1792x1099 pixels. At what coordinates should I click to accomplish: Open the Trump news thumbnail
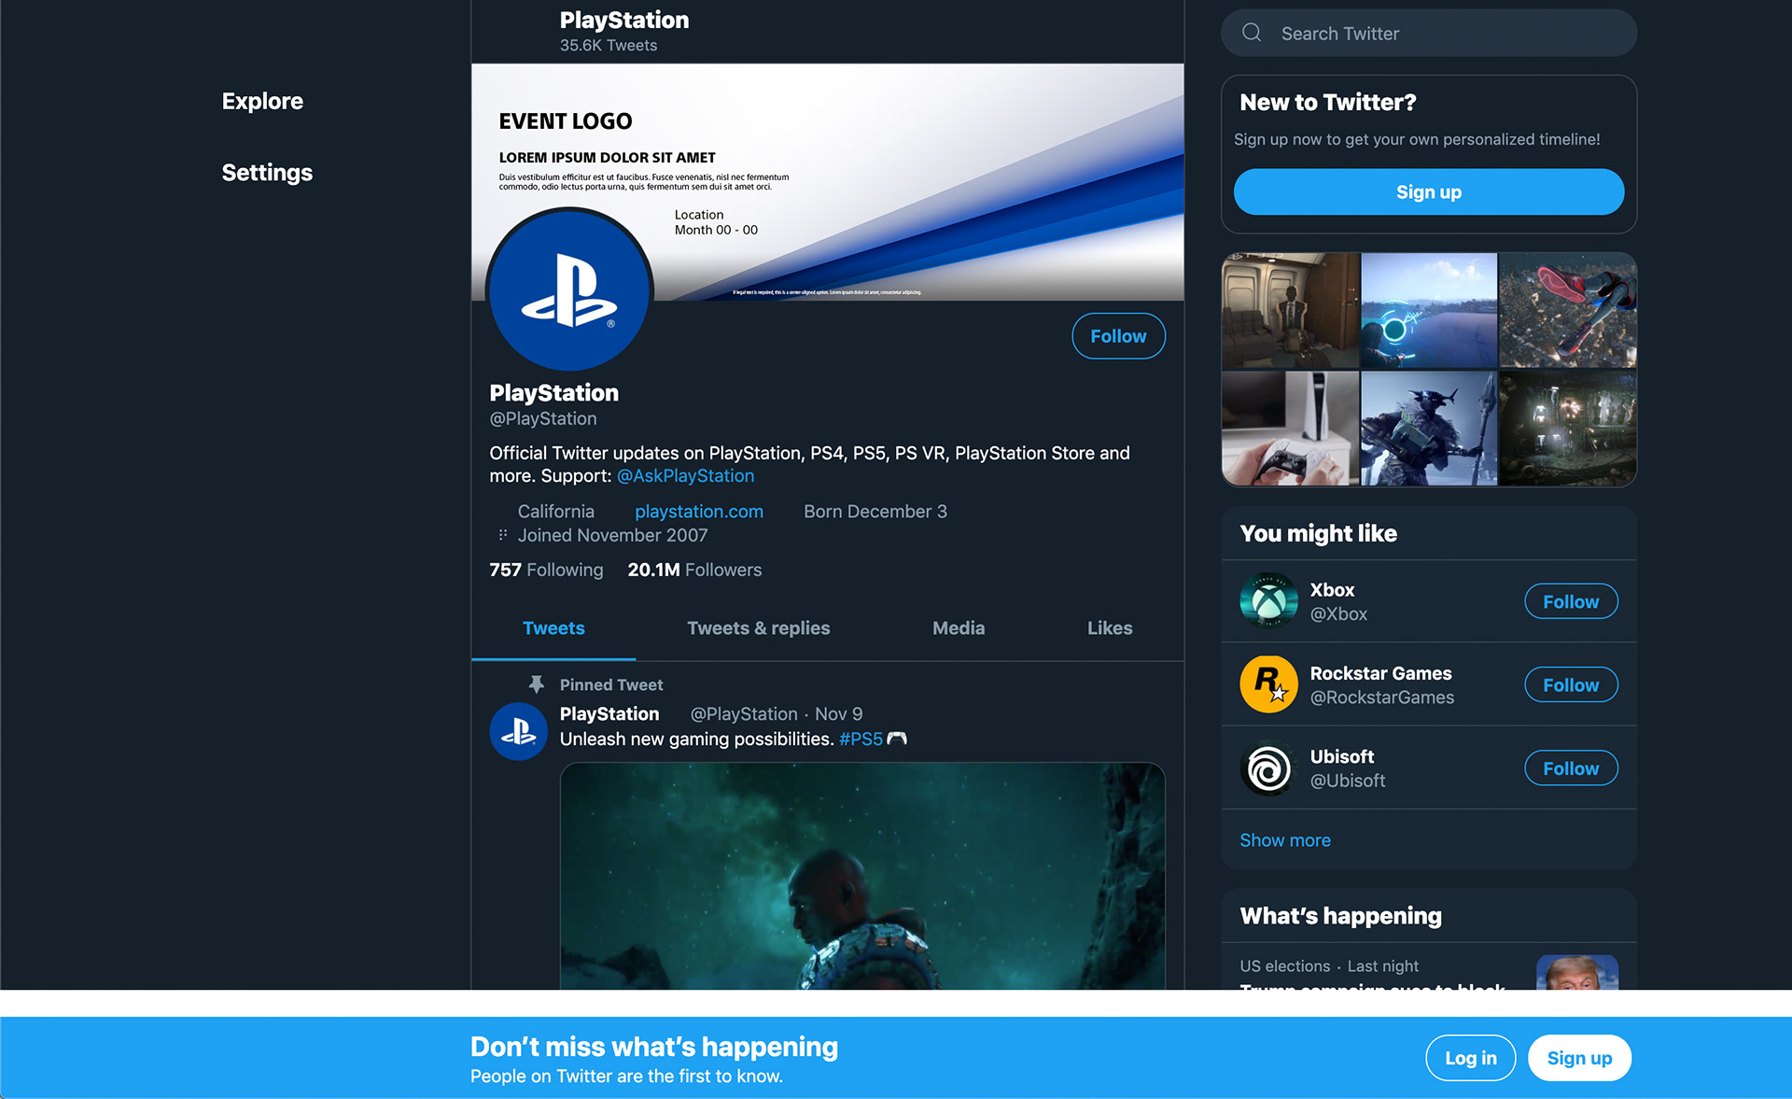(x=1577, y=972)
